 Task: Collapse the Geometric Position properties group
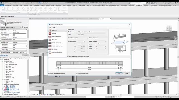[26, 41]
